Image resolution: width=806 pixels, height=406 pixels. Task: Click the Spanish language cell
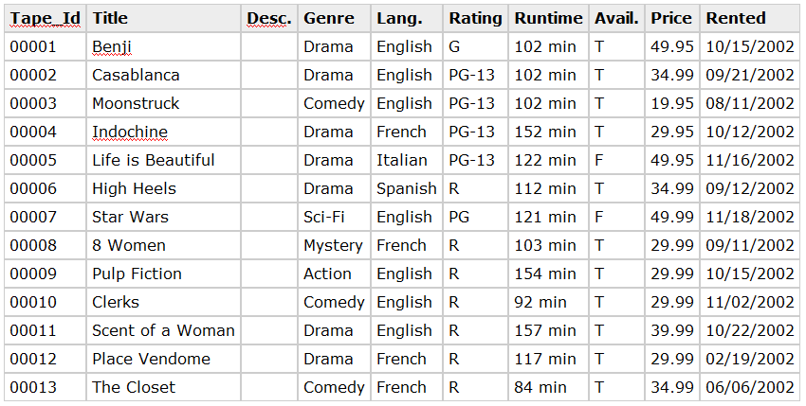click(x=407, y=188)
